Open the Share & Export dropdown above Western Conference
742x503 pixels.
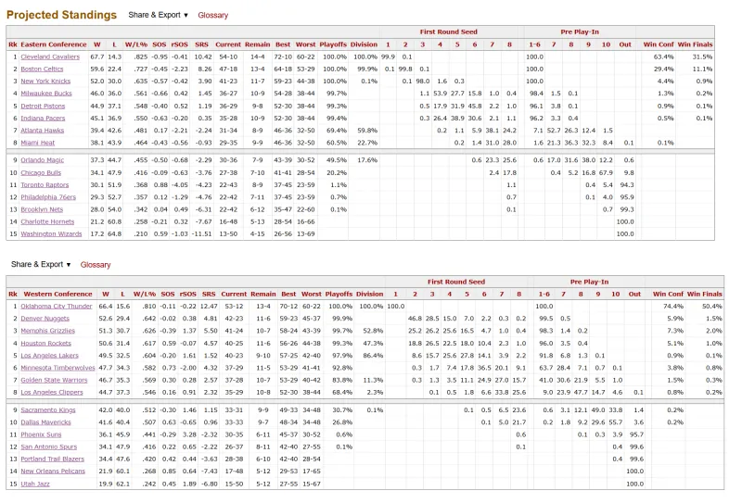click(41, 264)
